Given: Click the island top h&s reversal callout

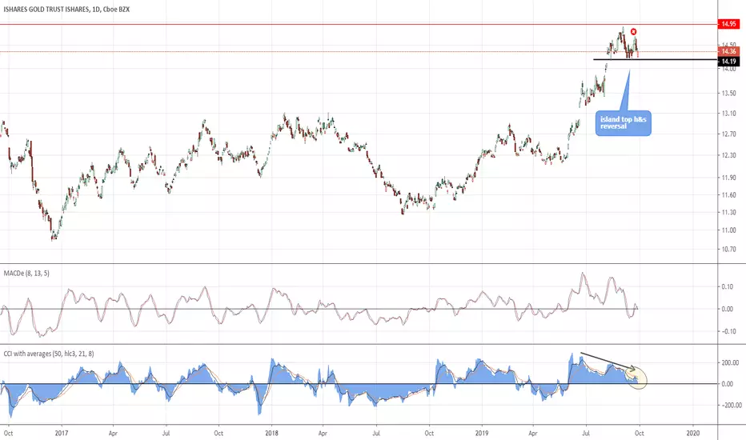Looking at the screenshot, I should pyautogui.click(x=624, y=123).
